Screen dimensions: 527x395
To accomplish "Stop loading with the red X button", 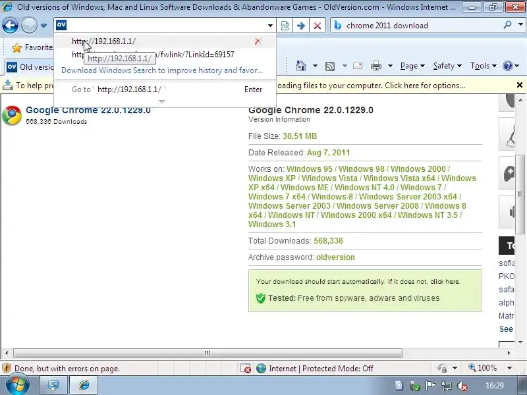I will click(x=318, y=26).
